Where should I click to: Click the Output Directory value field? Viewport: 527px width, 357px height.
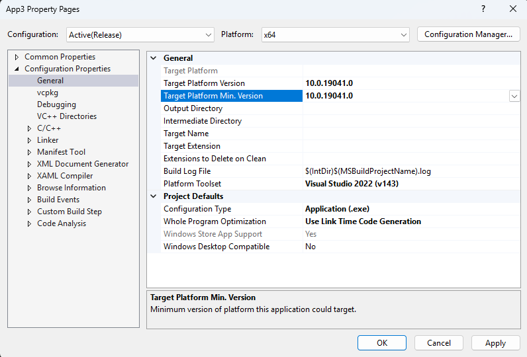(x=410, y=108)
